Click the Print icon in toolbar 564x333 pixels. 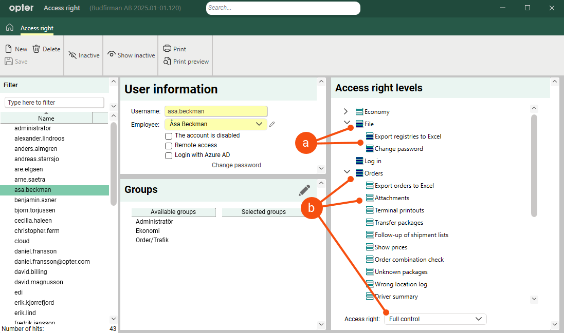coord(167,49)
